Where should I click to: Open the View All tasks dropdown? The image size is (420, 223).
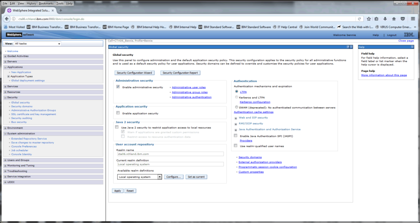coord(37,44)
